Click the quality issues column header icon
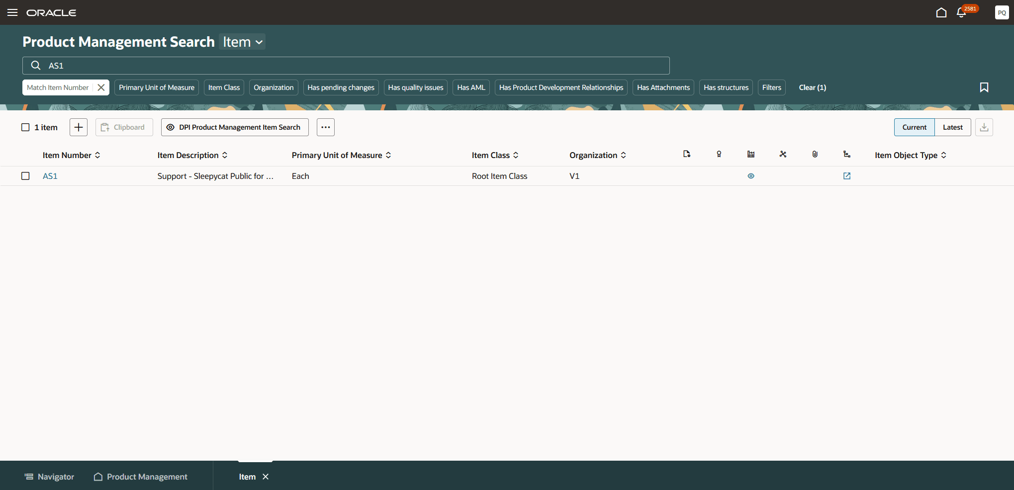 (719, 154)
